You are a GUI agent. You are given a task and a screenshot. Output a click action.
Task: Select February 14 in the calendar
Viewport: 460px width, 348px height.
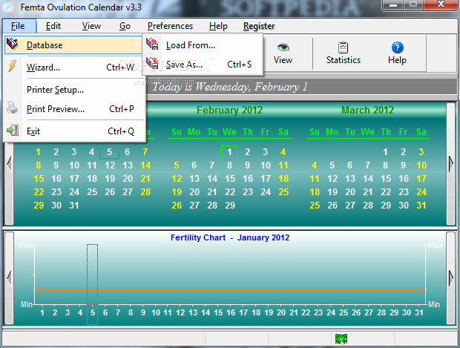point(211,179)
